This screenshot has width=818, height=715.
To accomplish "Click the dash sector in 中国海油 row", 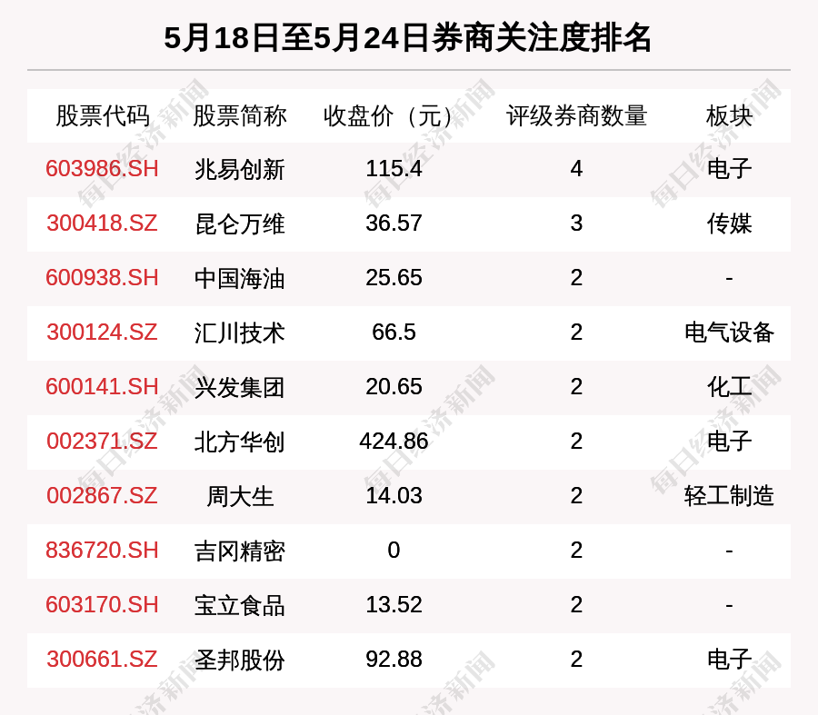I will click(729, 279).
